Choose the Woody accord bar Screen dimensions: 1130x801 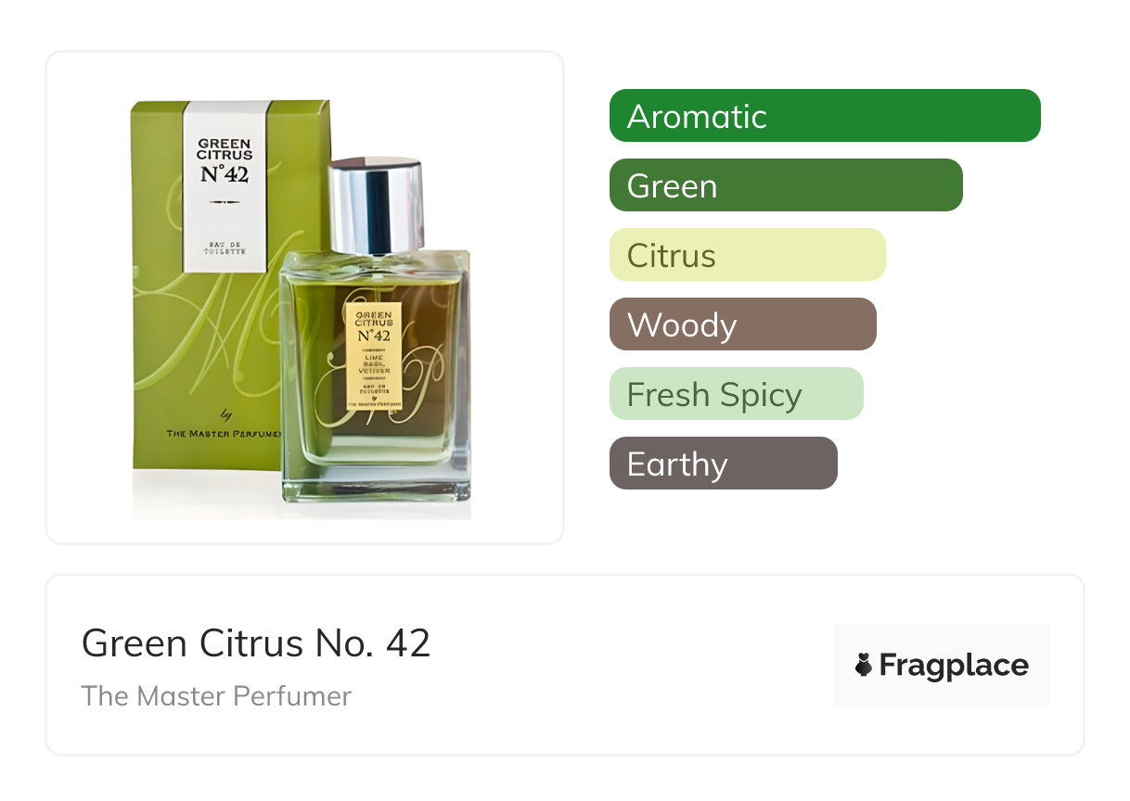click(x=743, y=324)
